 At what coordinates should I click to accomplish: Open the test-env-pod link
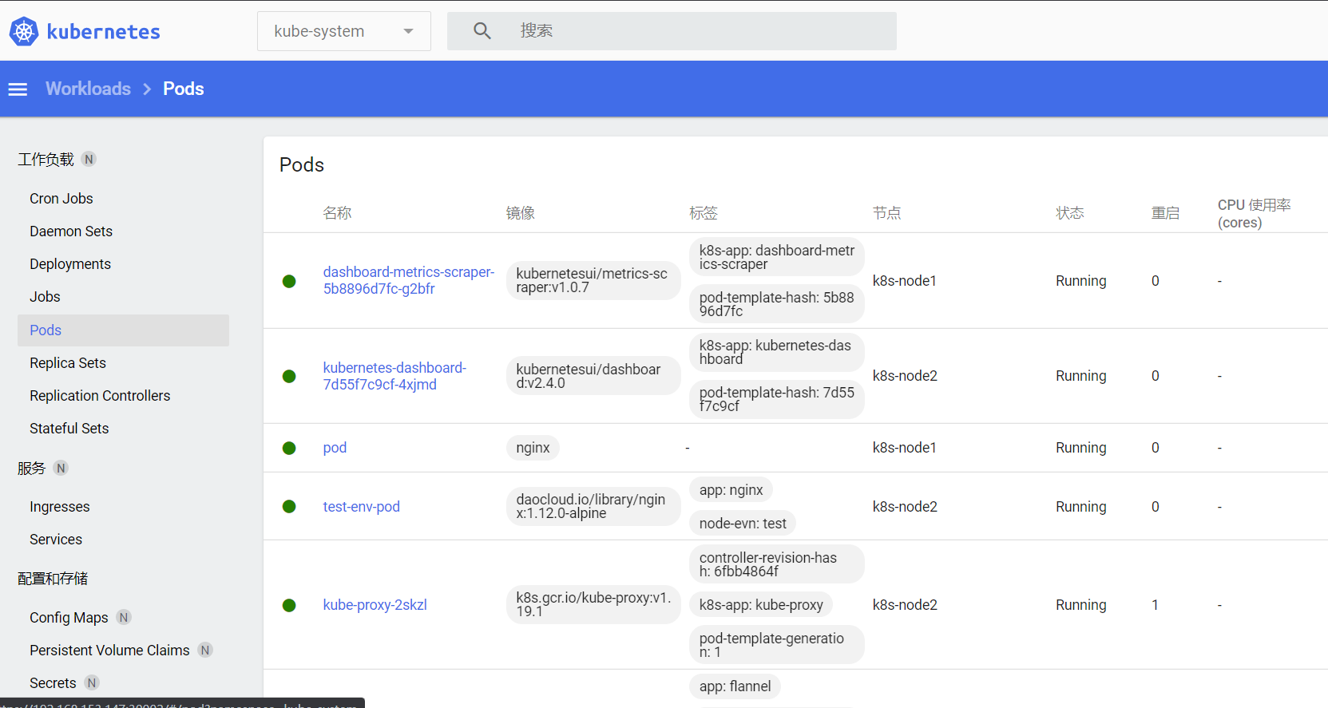pyautogui.click(x=361, y=507)
